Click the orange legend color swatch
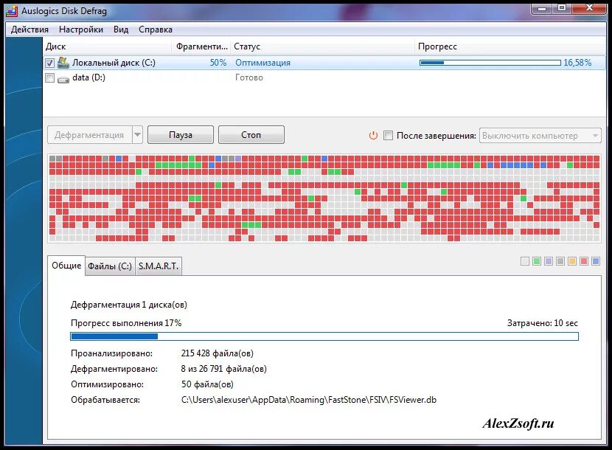 coord(572,261)
